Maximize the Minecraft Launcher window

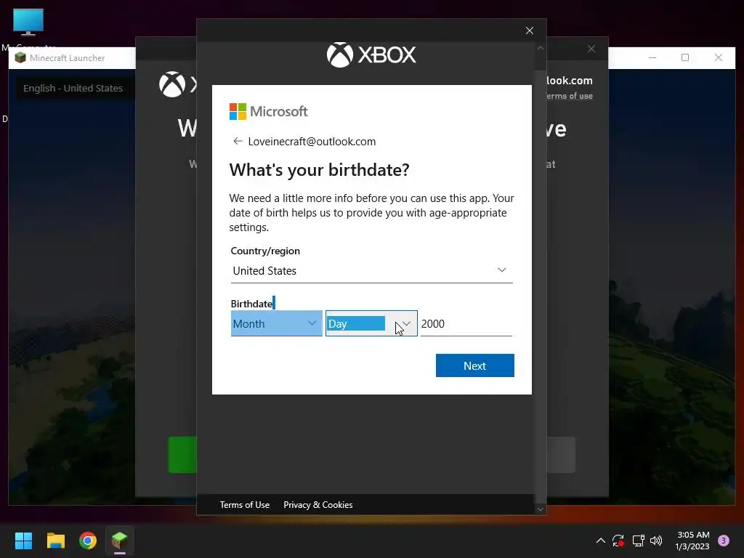(685, 57)
